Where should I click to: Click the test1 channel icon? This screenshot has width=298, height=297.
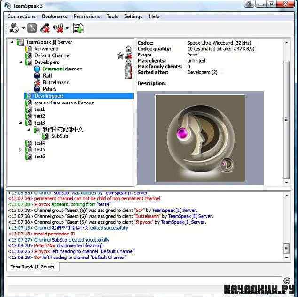tap(29, 109)
